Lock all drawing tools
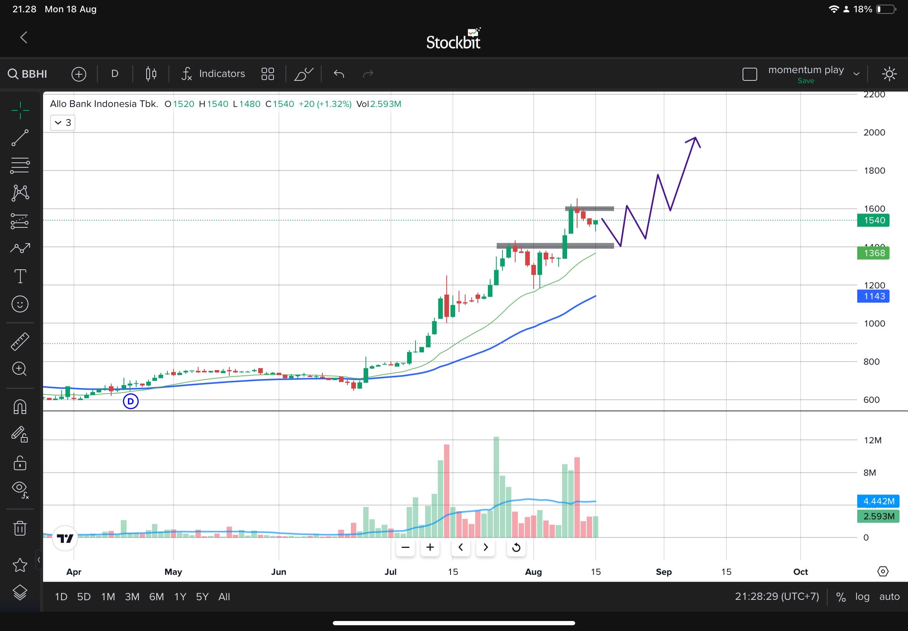This screenshot has width=908, height=631. tap(20, 462)
